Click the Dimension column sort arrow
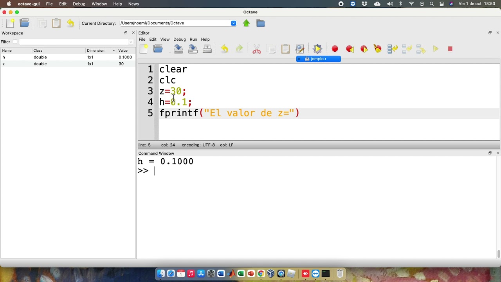 [114, 51]
